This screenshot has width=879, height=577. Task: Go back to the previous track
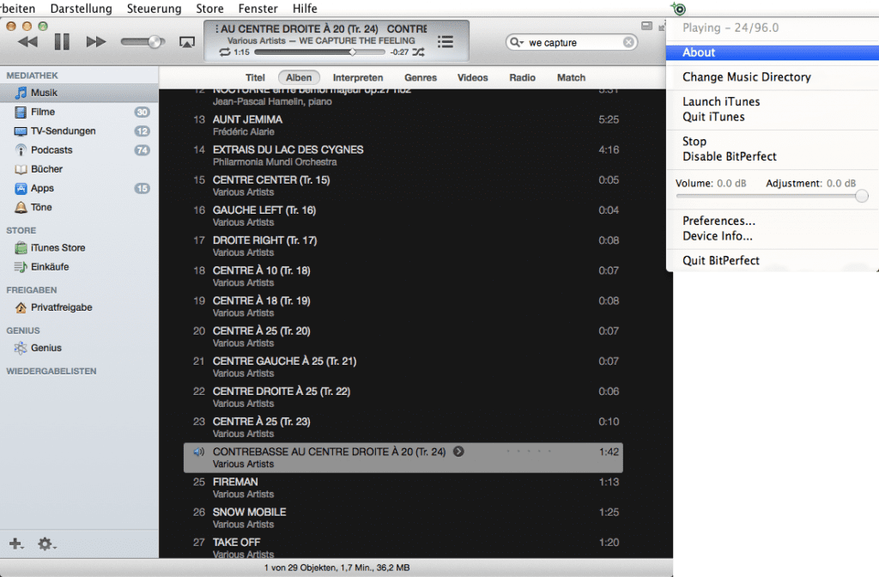click(x=27, y=41)
